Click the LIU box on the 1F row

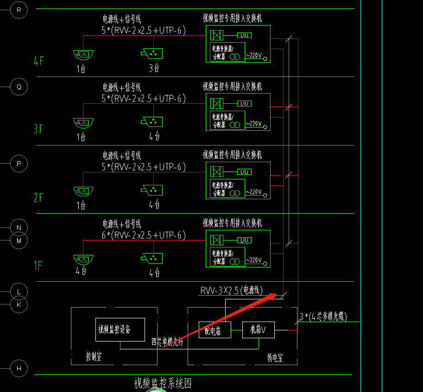pyautogui.click(x=245, y=240)
